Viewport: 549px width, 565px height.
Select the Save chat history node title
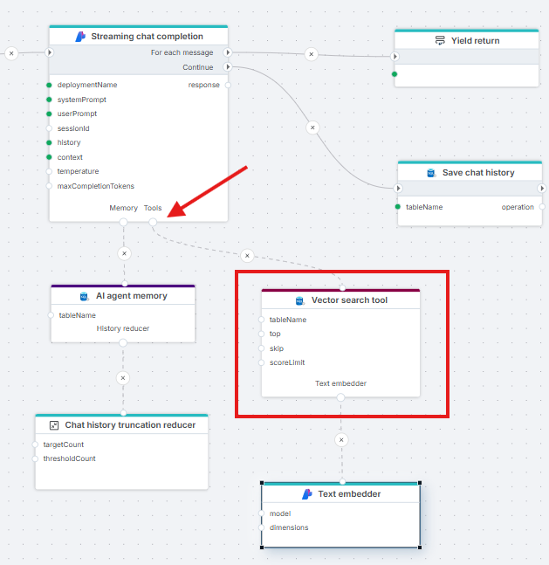(x=478, y=173)
